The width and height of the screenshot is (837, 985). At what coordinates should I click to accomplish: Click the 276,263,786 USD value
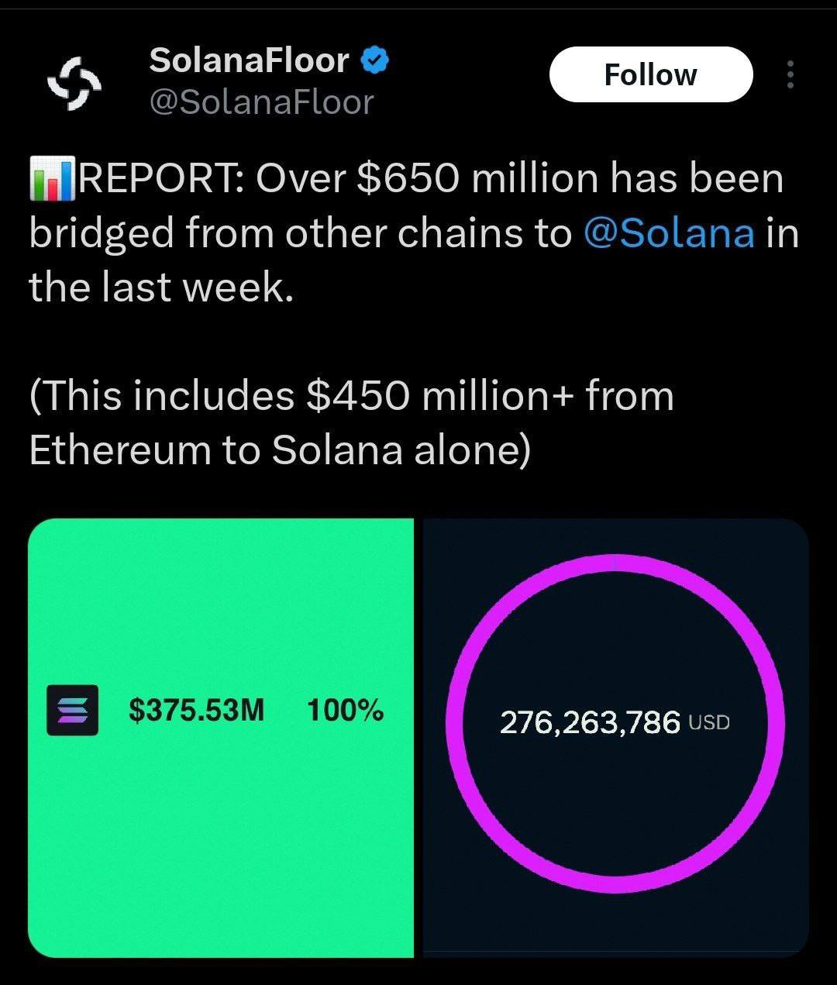(592, 722)
